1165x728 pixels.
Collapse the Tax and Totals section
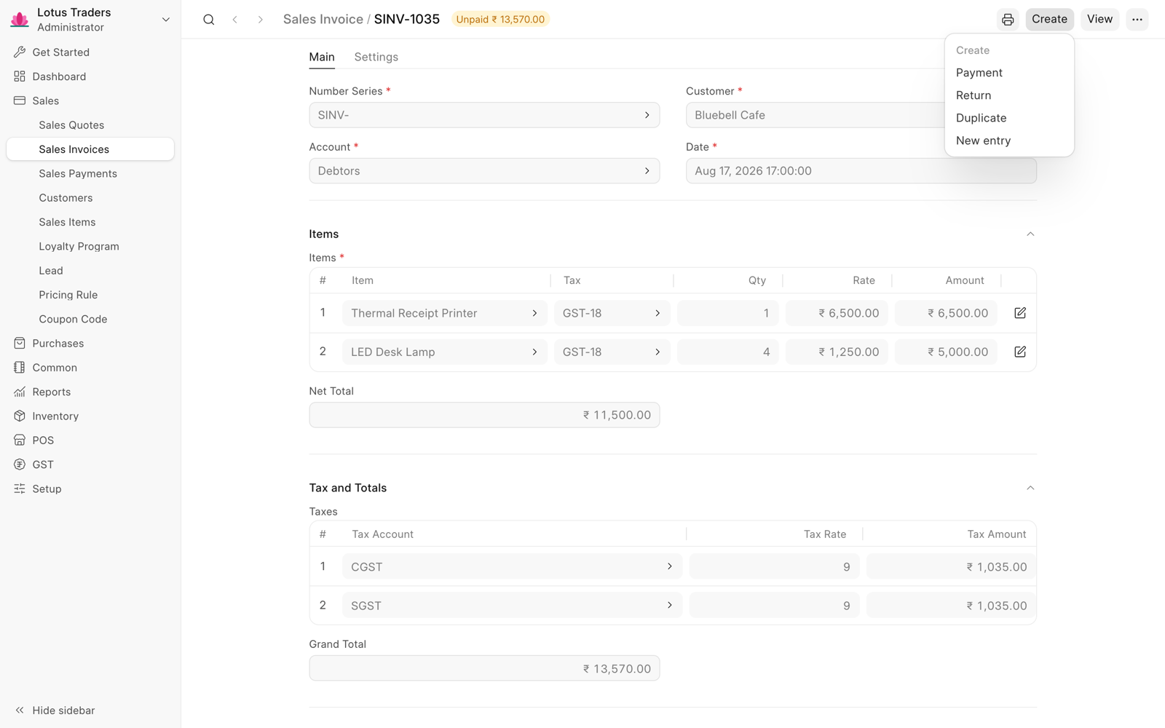1030,488
